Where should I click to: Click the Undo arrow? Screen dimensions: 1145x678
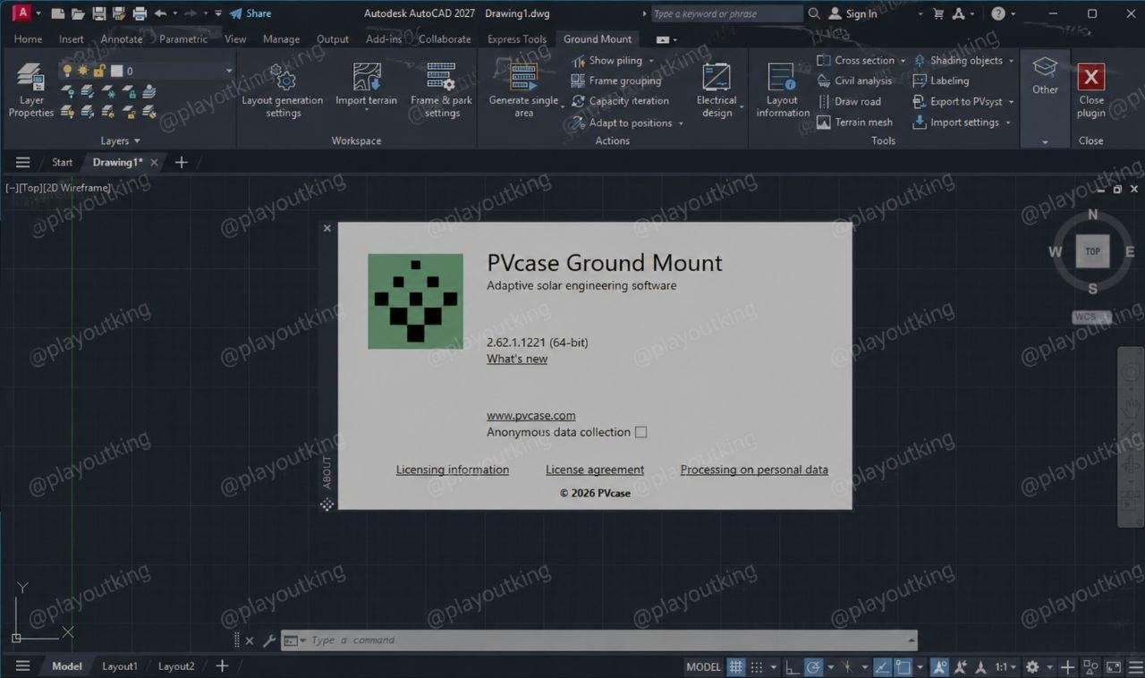(x=160, y=13)
